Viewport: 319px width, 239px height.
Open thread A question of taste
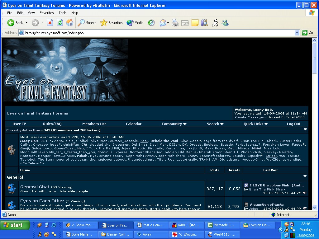pos(267,204)
